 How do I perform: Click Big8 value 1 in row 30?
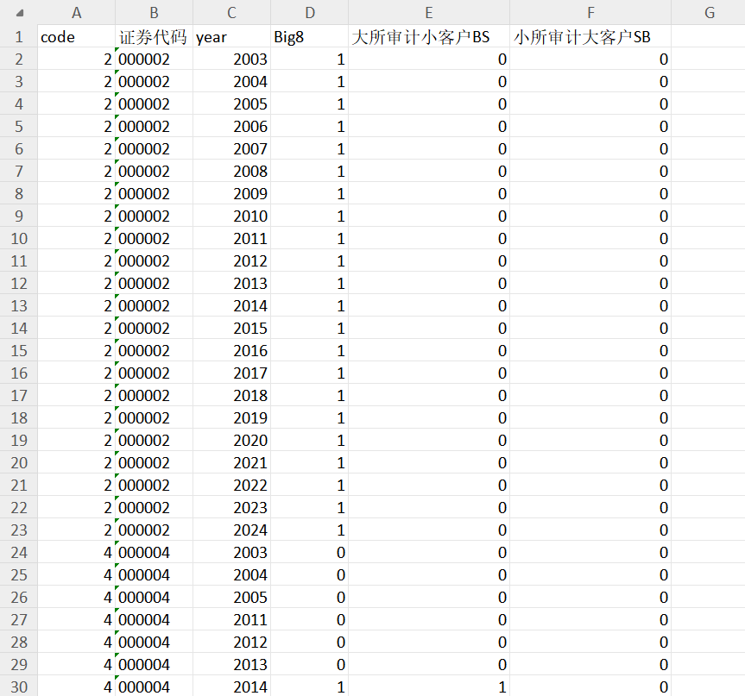click(x=310, y=687)
